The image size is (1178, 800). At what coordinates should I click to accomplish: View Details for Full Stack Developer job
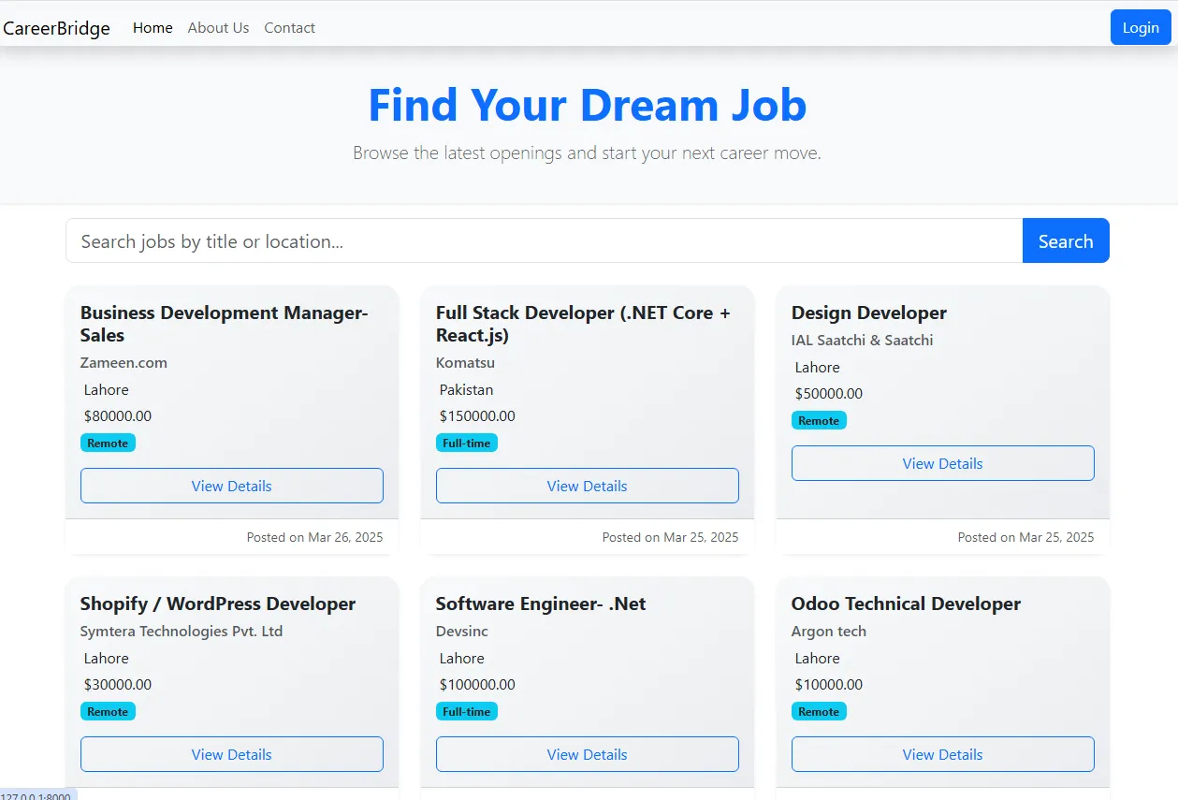588,486
